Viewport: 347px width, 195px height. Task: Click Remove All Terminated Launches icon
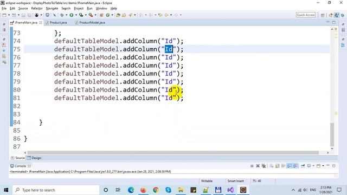[264, 166]
